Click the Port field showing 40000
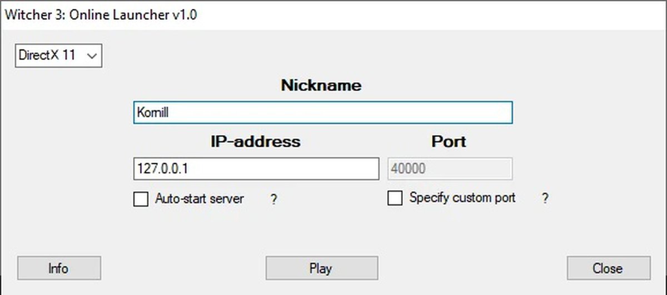This screenshot has height=295, width=667. 449,169
